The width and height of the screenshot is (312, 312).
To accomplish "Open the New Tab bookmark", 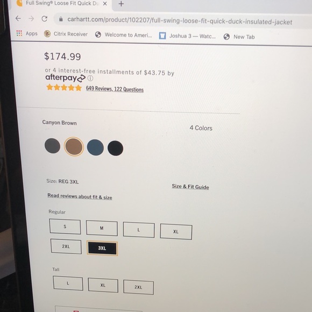I will point(239,37).
